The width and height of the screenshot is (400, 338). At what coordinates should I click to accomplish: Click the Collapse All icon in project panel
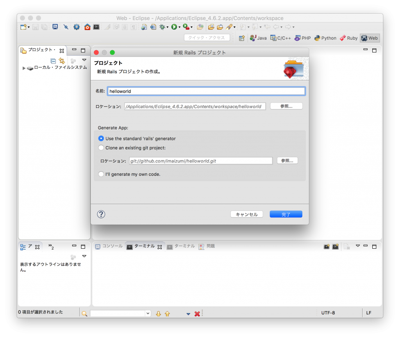[x=53, y=61]
